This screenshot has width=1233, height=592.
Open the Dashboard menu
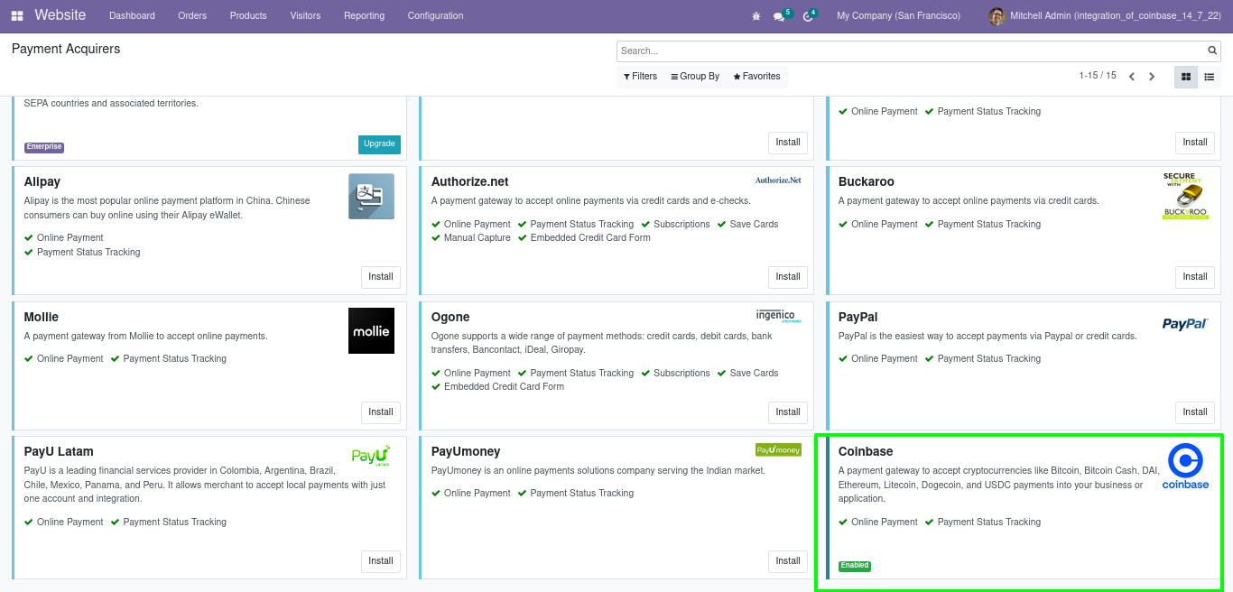(132, 15)
